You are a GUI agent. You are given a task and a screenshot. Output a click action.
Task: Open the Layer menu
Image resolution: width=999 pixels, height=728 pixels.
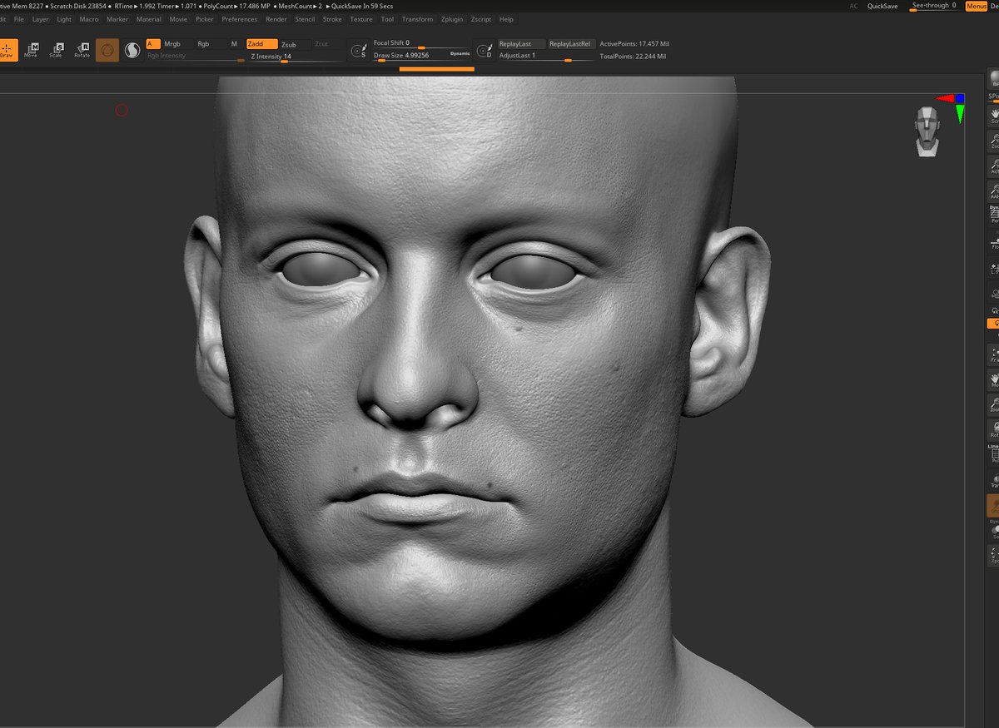pos(40,19)
